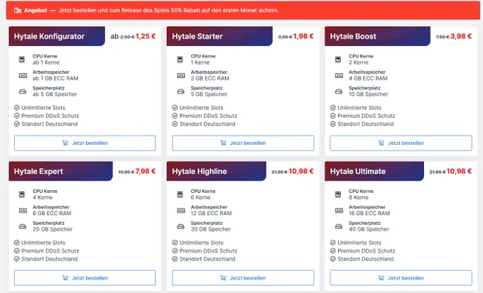Click the Hytale Konfigurator card title
The width and height of the screenshot is (483, 293).
click(x=49, y=36)
